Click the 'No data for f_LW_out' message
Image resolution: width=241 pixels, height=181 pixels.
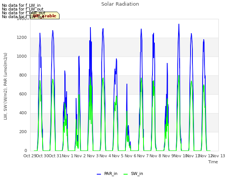23,9
